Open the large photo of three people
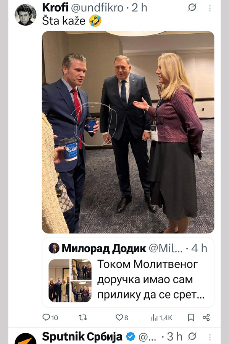This screenshot has height=344, width=229. point(128,132)
